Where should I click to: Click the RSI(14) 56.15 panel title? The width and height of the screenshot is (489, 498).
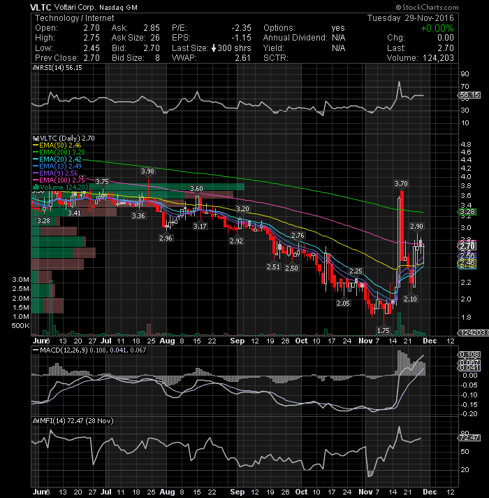click(x=61, y=68)
